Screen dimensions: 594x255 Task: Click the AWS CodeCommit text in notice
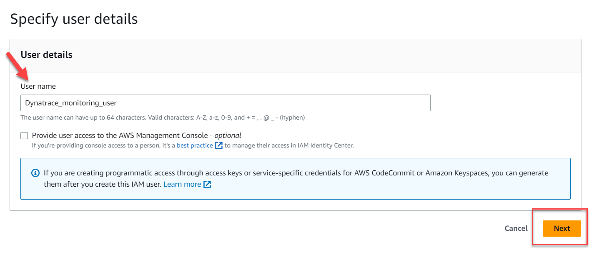click(x=384, y=173)
